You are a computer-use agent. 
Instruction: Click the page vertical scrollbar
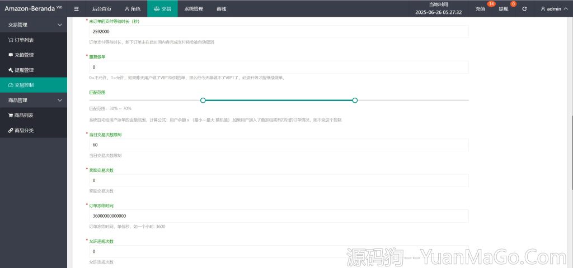pyautogui.click(x=571, y=152)
